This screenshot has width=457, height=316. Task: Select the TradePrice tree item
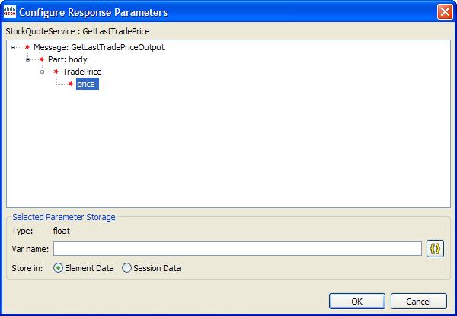coord(81,72)
